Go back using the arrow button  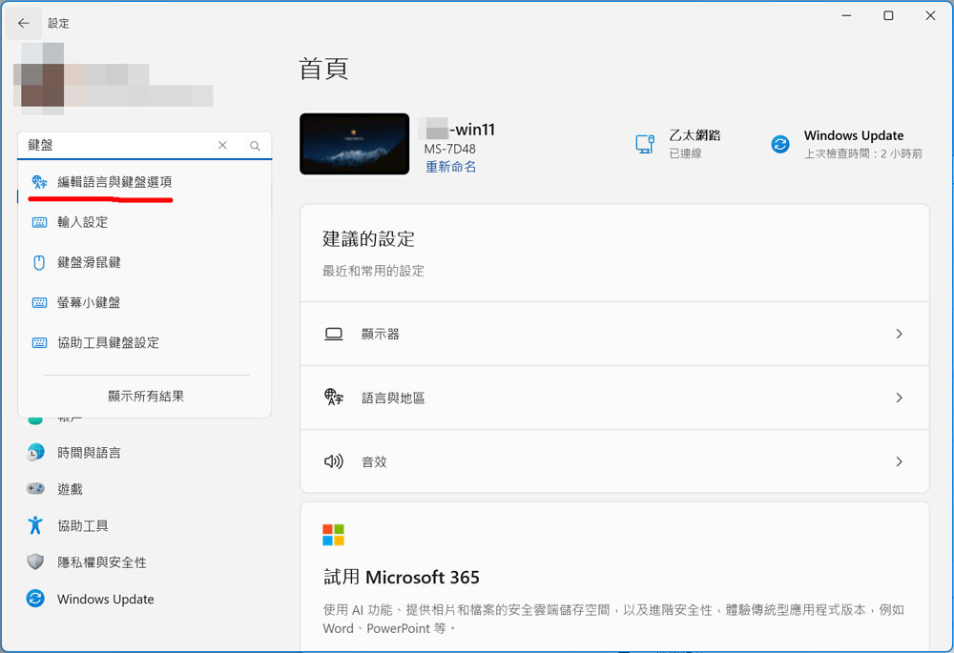point(24,23)
